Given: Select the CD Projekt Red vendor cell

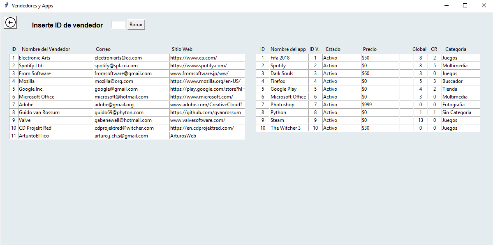Looking at the screenshot, I should [x=56, y=128].
